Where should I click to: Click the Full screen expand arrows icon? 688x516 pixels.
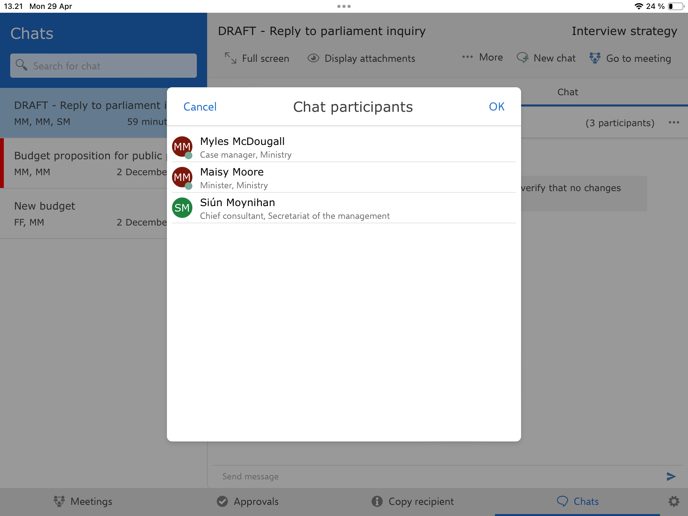coord(230,58)
